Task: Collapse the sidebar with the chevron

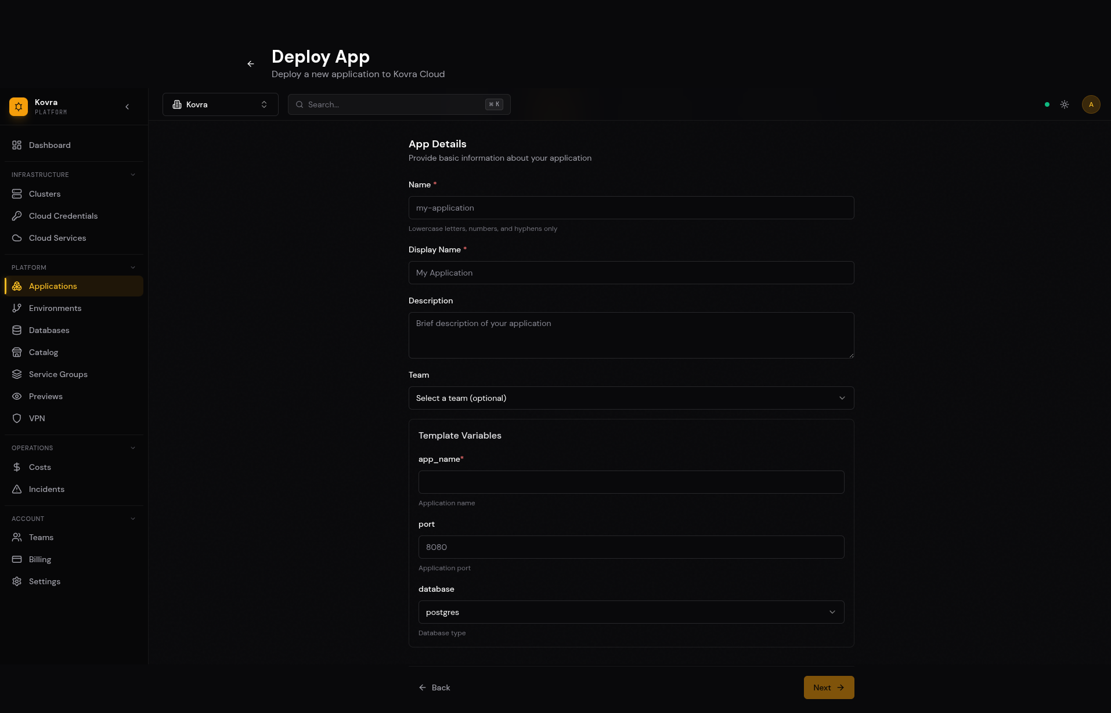Action: click(127, 107)
